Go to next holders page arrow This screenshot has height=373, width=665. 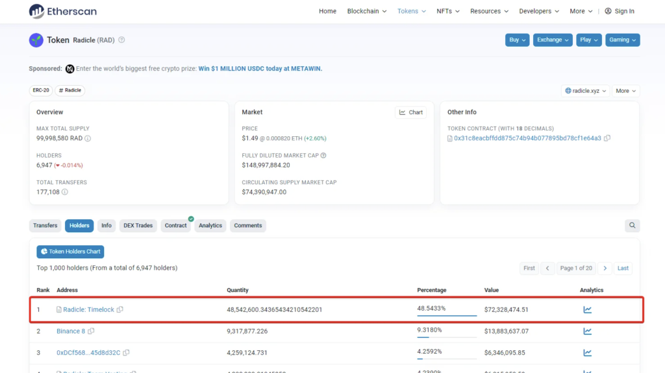click(605, 269)
